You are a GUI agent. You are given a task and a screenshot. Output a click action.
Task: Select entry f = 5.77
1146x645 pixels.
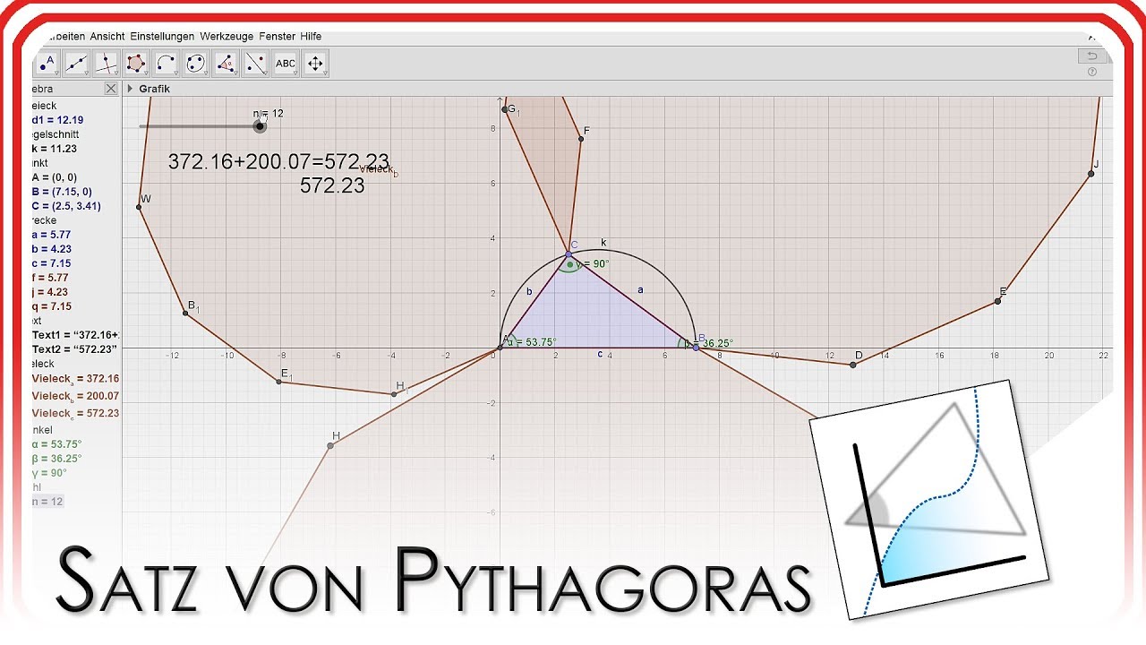pos(50,278)
